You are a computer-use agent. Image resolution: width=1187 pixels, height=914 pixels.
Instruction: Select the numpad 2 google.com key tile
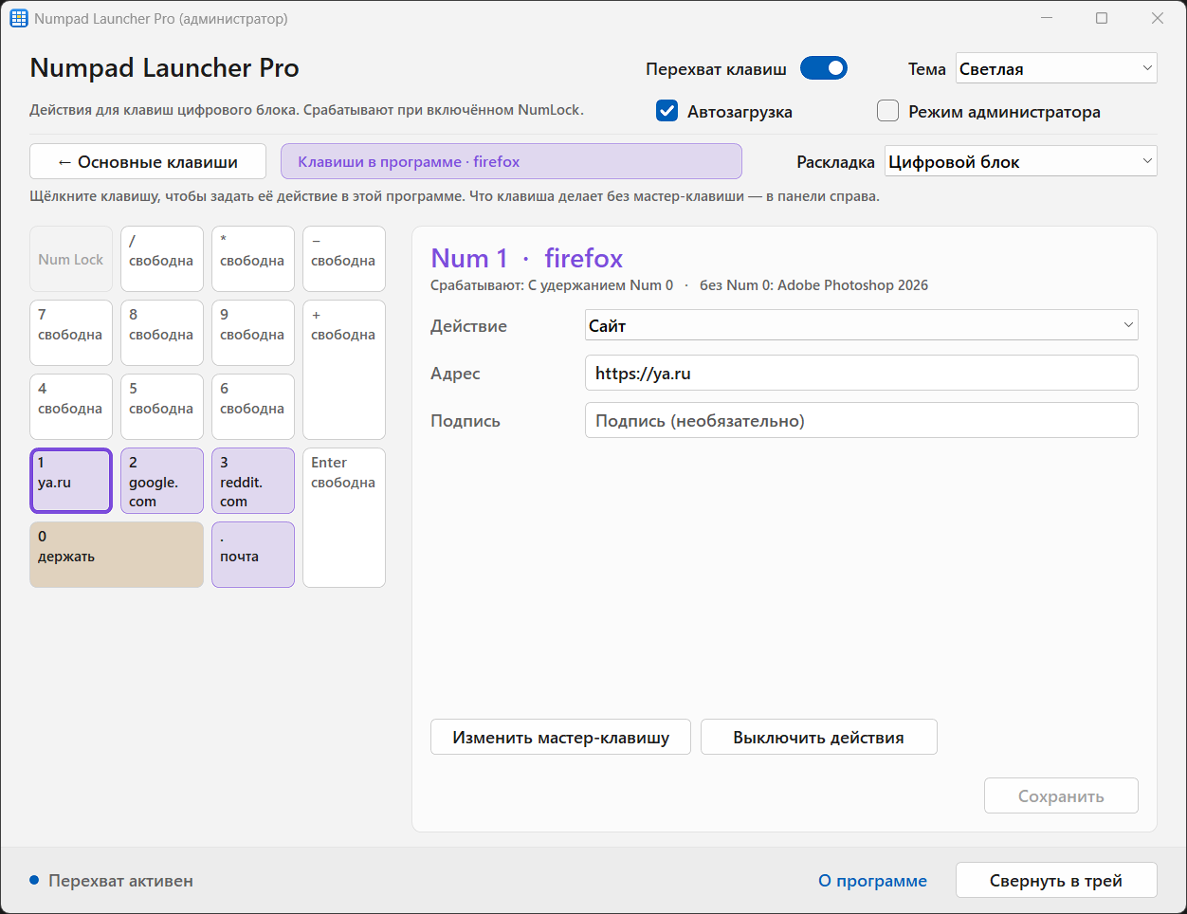(162, 481)
